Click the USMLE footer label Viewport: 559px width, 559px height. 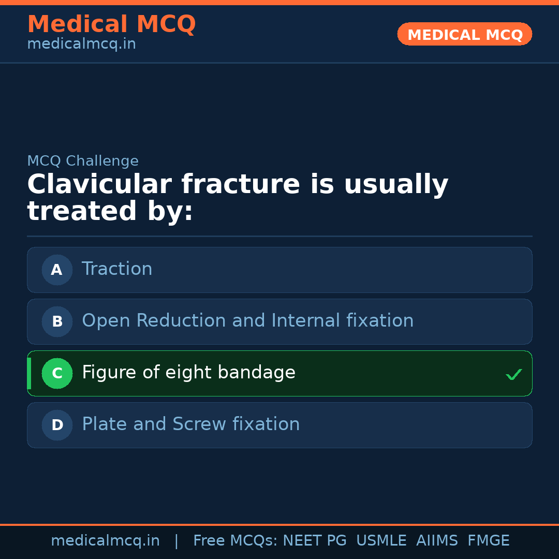point(381,541)
